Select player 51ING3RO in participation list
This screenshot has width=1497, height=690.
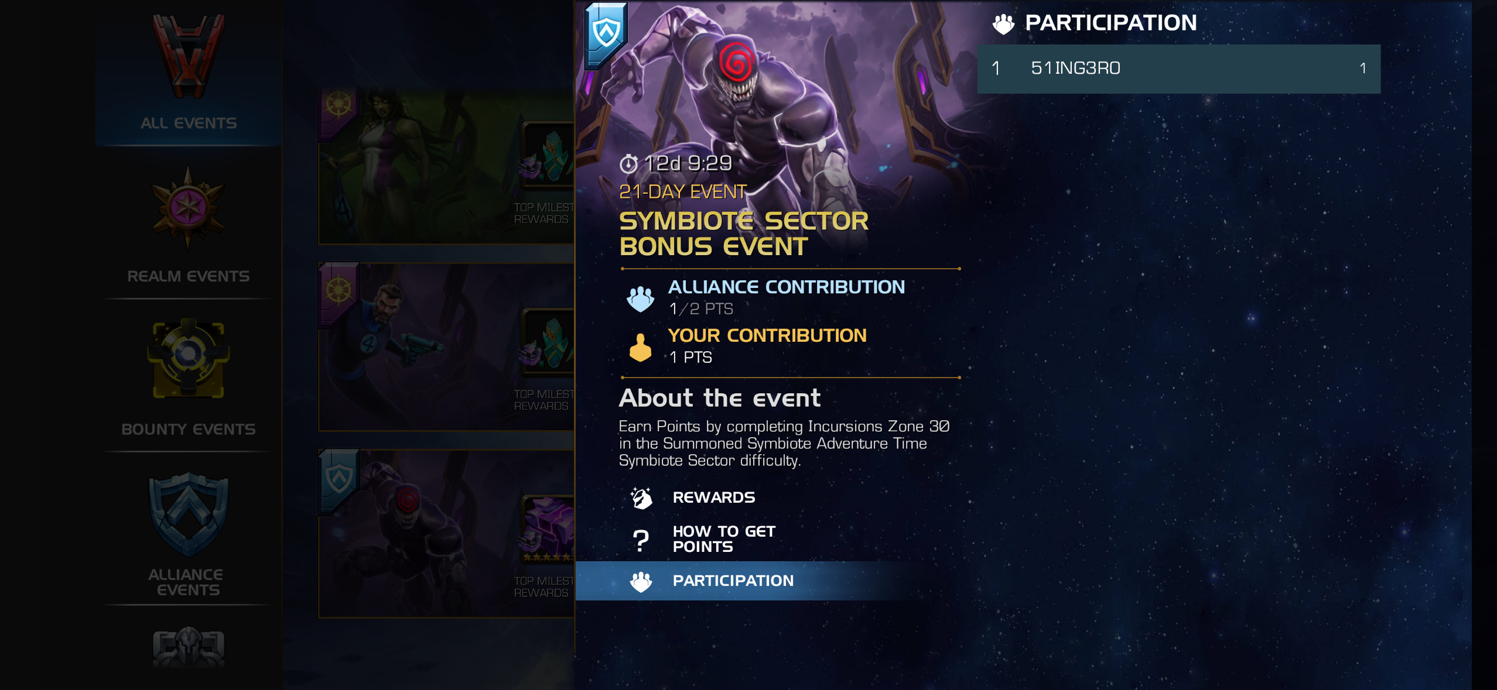coord(1178,68)
